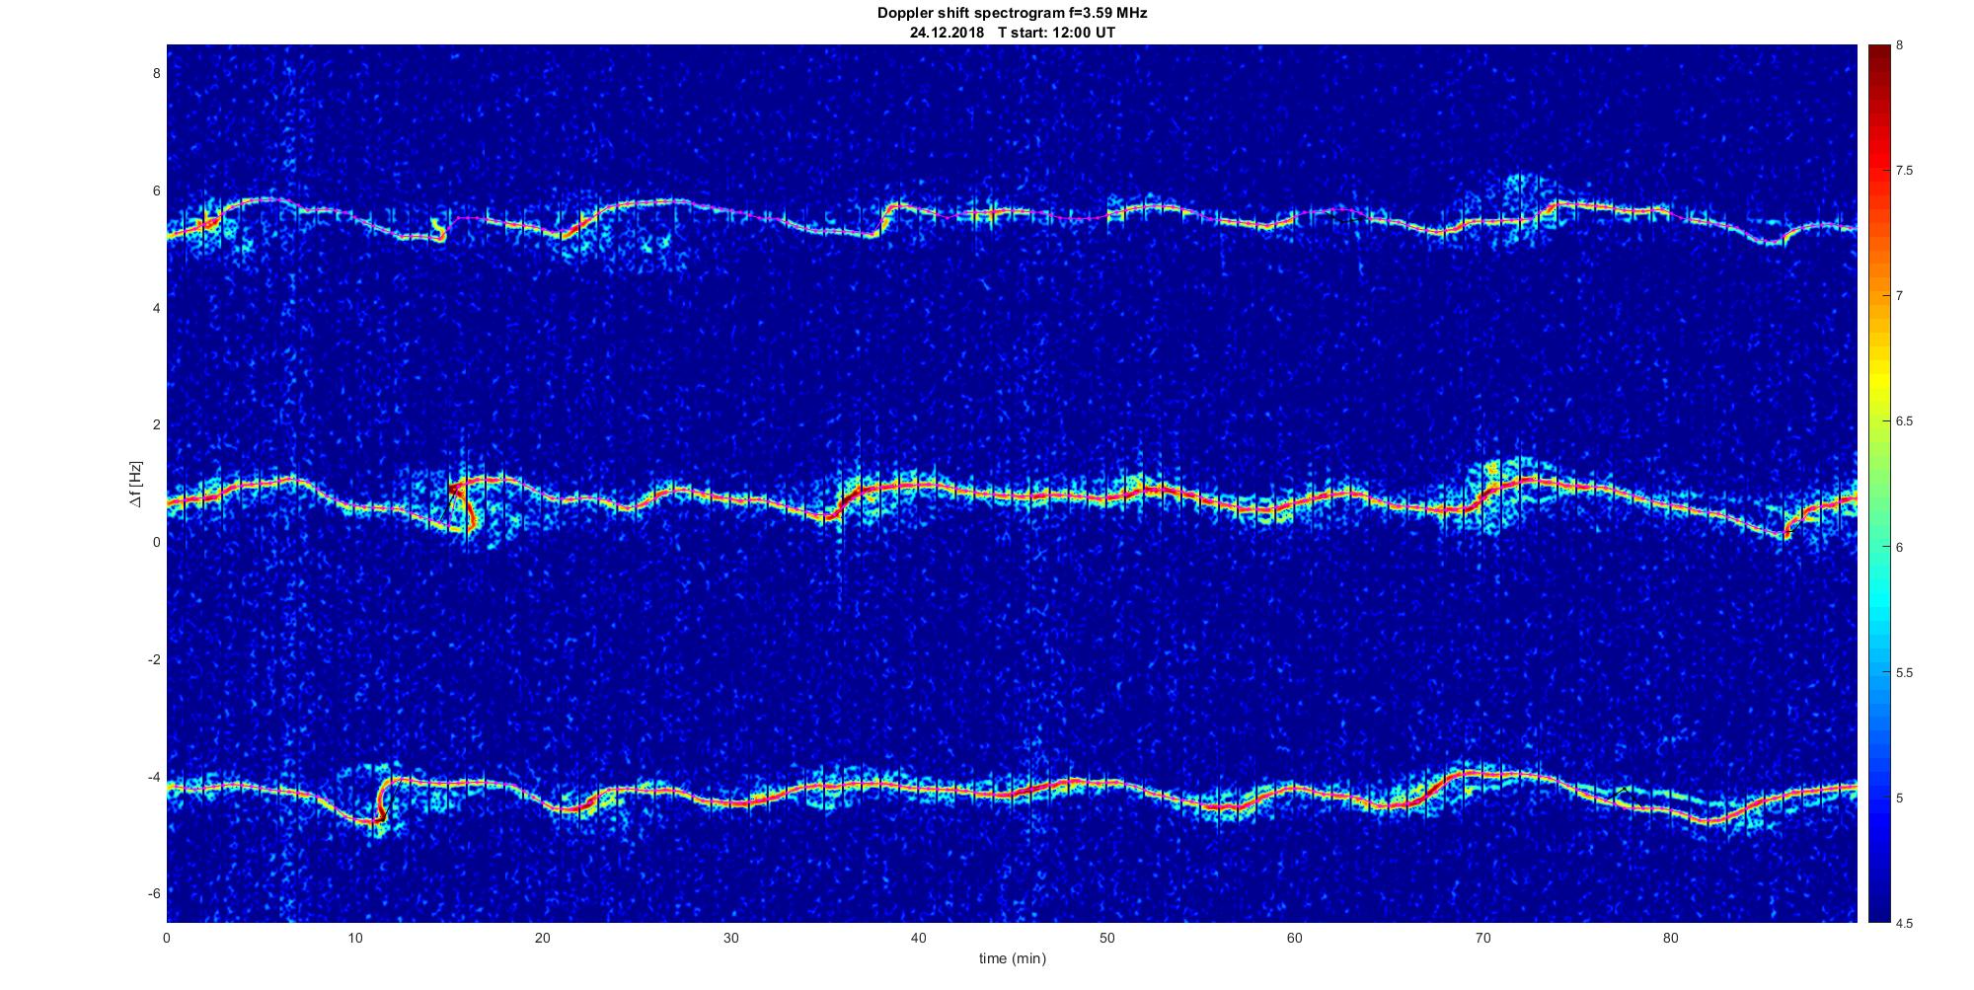Screen dimensions: 1974x990
Task: Click the colorbar tick label '6.5'
Action: coord(1905,421)
